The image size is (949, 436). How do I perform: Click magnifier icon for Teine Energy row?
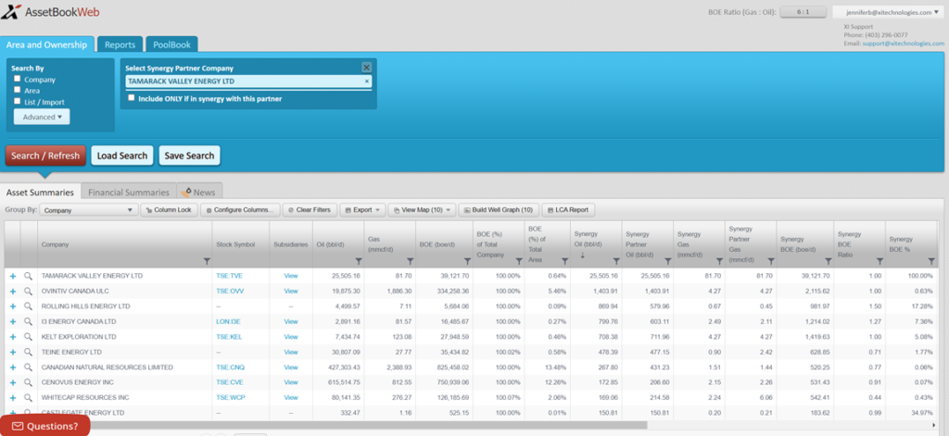[28, 352]
